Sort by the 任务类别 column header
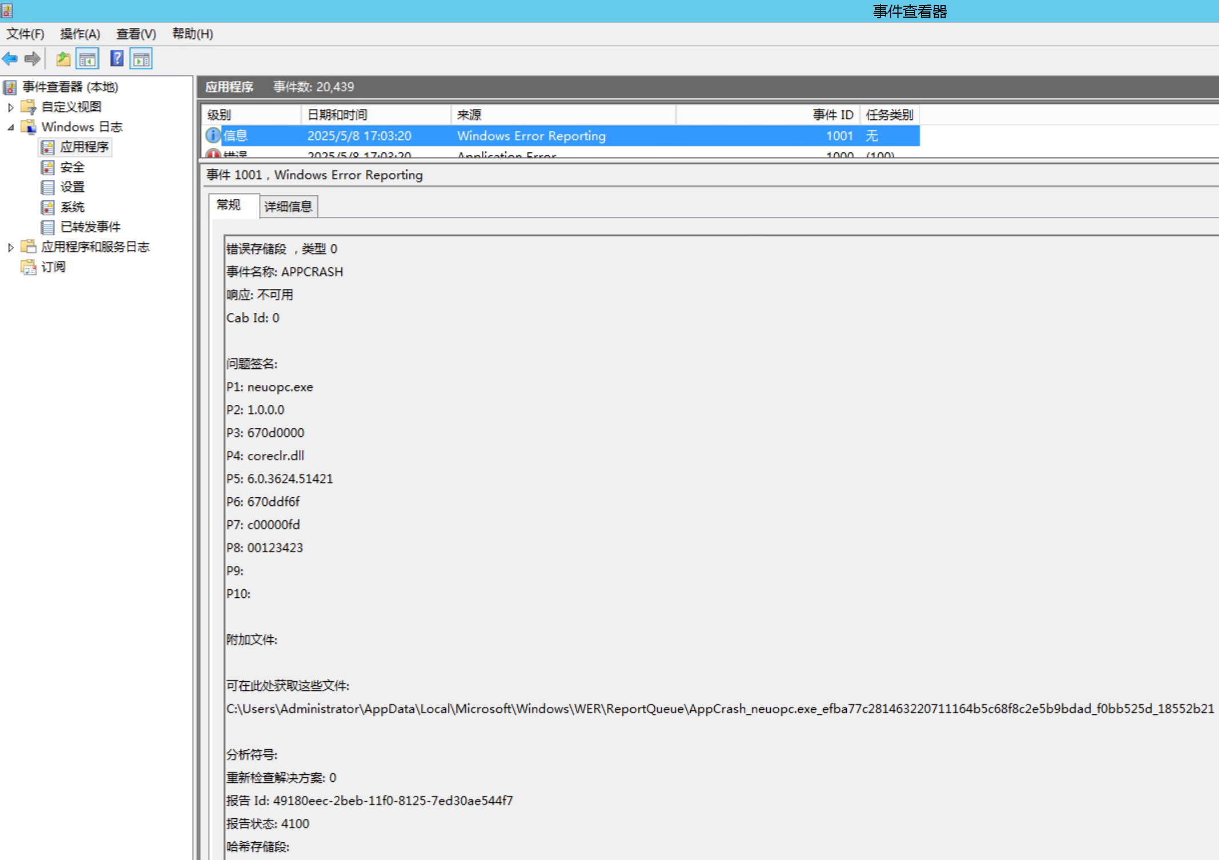The height and width of the screenshot is (860, 1219). coord(890,115)
